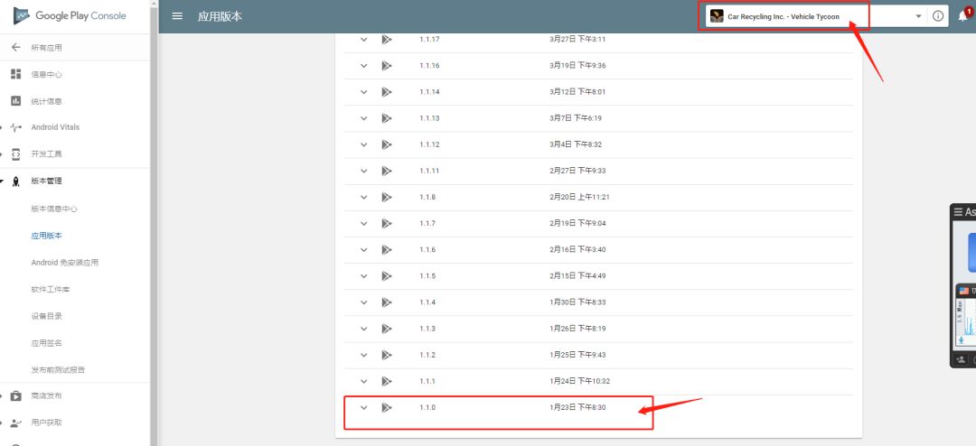This screenshot has height=446, width=976.
Task: Click the Play icon in row 1.1.6
Action: (x=387, y=249)
